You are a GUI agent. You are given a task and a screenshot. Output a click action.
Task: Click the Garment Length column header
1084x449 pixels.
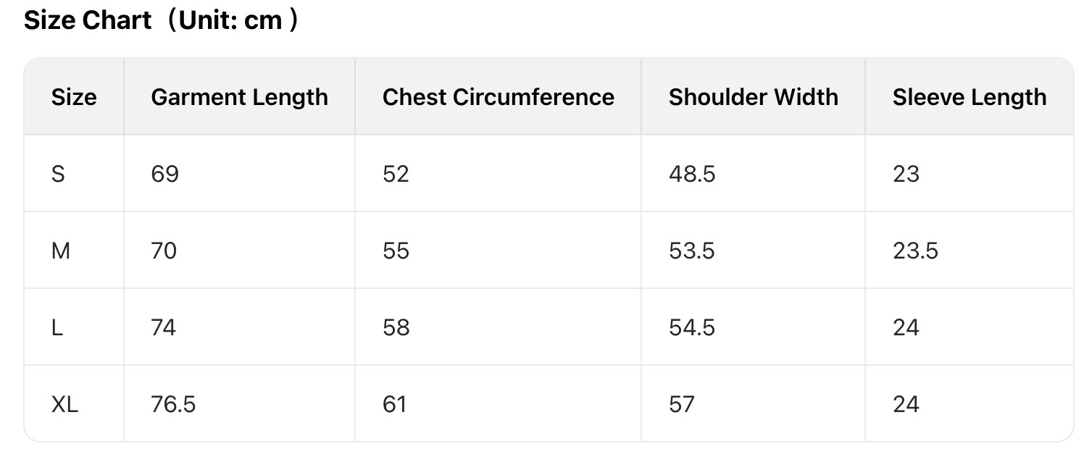[239, 97]
